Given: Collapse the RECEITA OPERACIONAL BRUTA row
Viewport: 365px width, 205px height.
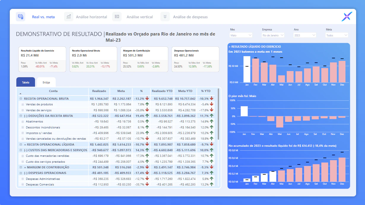Looking at the screenshot, I should pyautogui.click(x=21, y=99).
